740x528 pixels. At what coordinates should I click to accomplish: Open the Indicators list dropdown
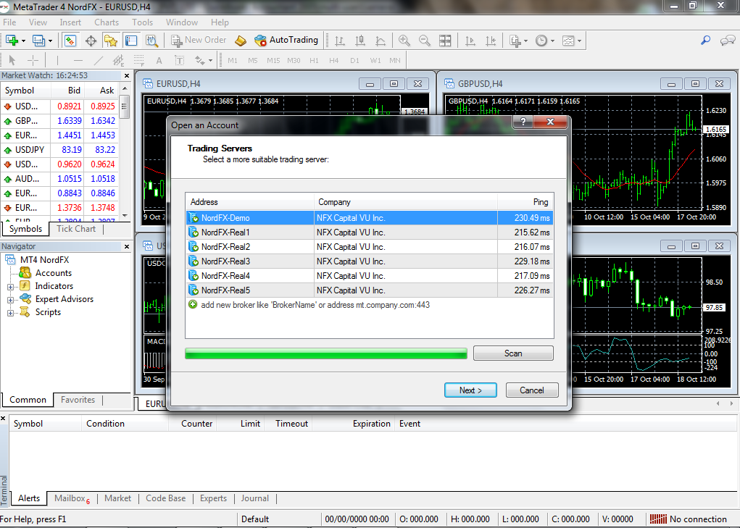click(x=518, y=41)
